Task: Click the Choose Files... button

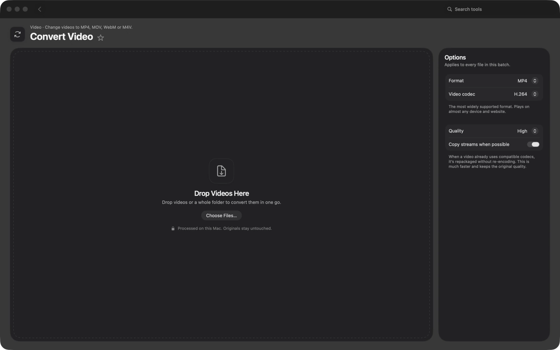Action: [222, 216]
